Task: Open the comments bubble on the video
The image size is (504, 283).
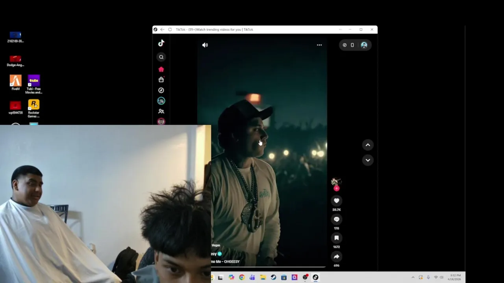Action: (336, 219)
